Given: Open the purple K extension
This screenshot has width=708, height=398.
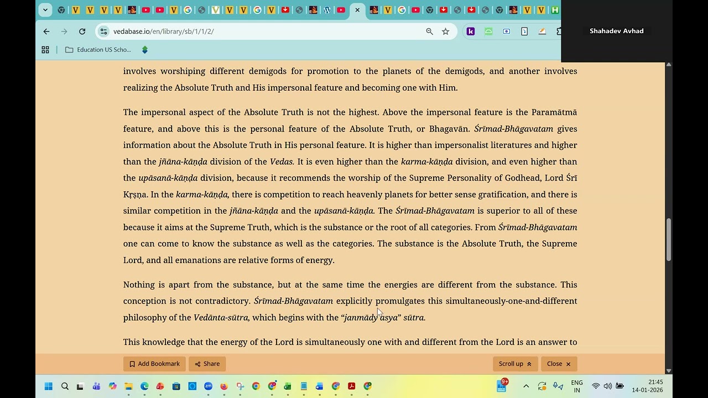Looking at the screenshot, I should (471, 32).
